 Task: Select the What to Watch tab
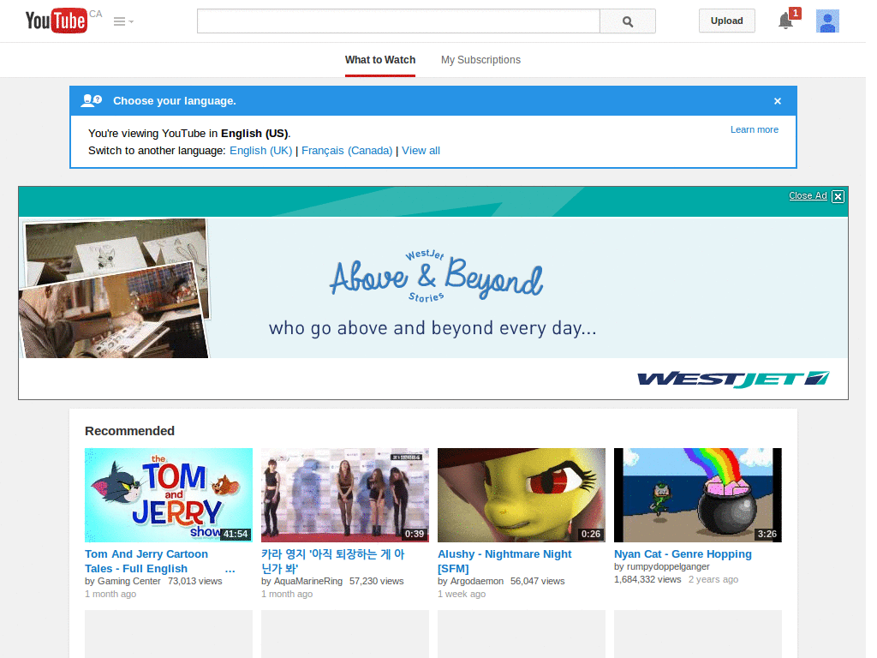tap(380, 60)
